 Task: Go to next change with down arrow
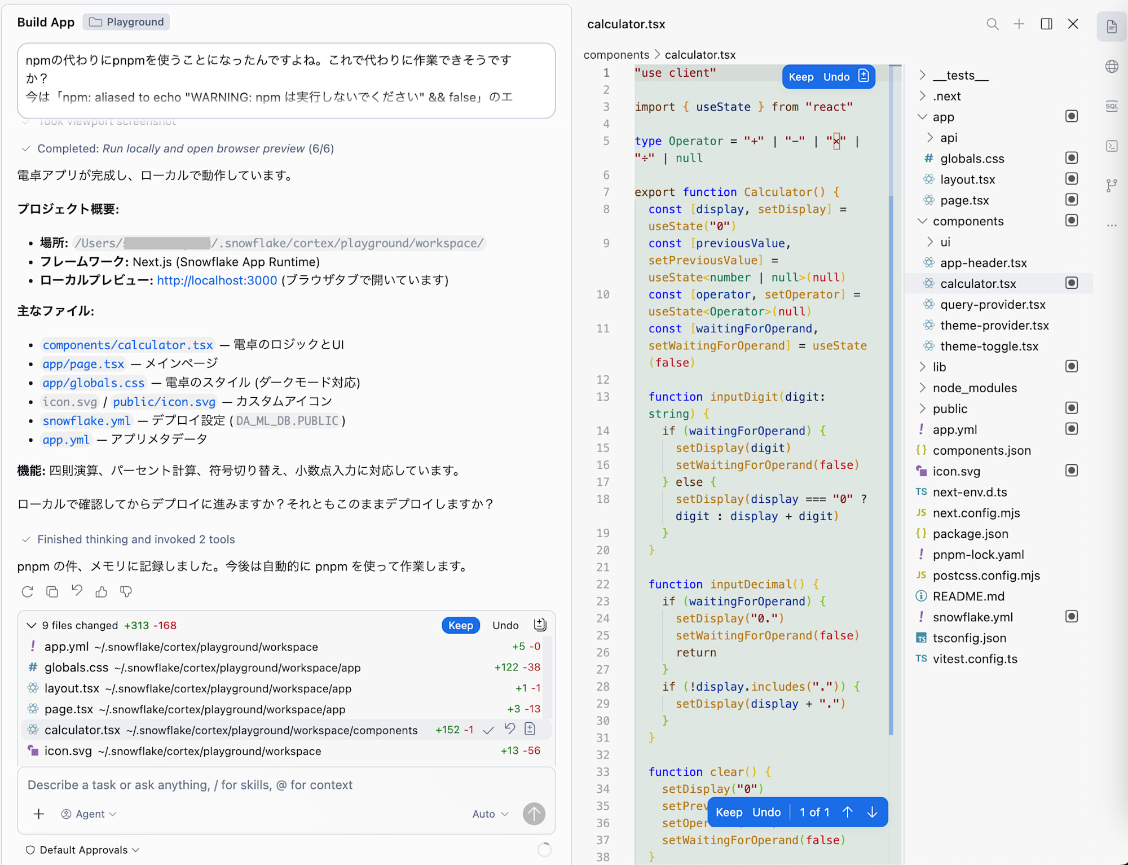[872, 812]
